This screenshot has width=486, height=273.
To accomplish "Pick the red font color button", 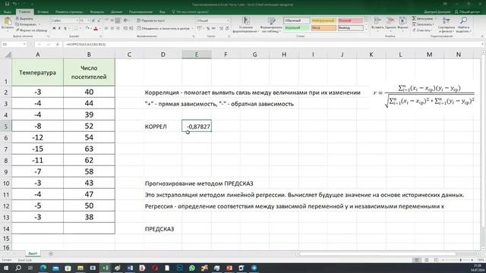I will pyautogui.click(x=96, y=28).
